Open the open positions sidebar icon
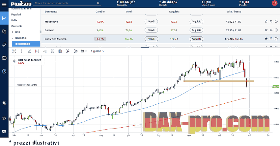Image resolution: width=280 pixels, height=146 pixels. click(x=4, y=31)
